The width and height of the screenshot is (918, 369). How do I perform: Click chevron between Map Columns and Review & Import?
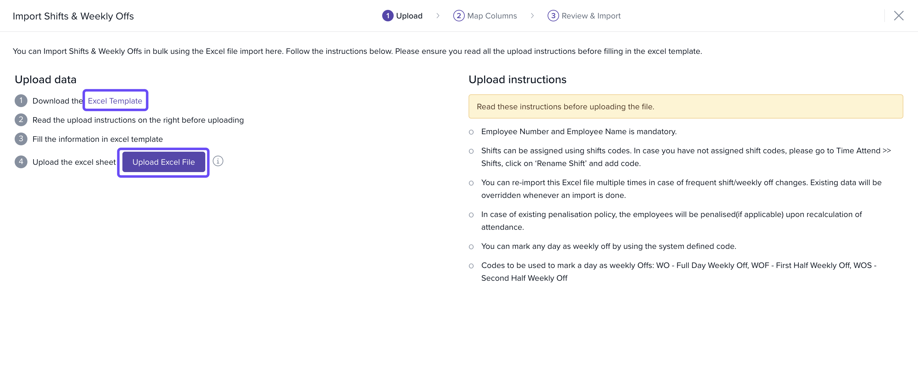(532, 16)
